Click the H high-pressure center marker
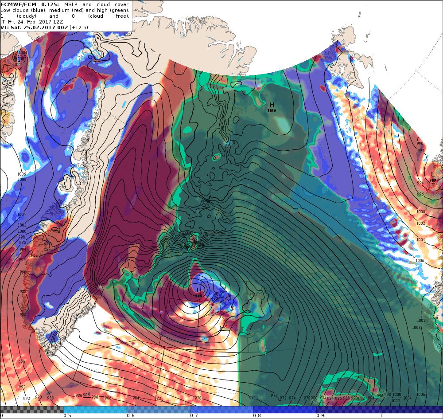The width and height of the screenshot is (443, 419). tap(272, 105)
